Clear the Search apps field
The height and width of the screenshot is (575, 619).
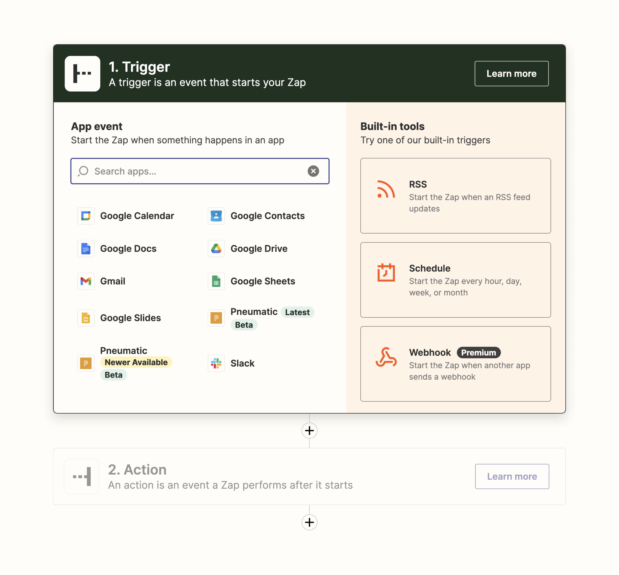(313, 171)
